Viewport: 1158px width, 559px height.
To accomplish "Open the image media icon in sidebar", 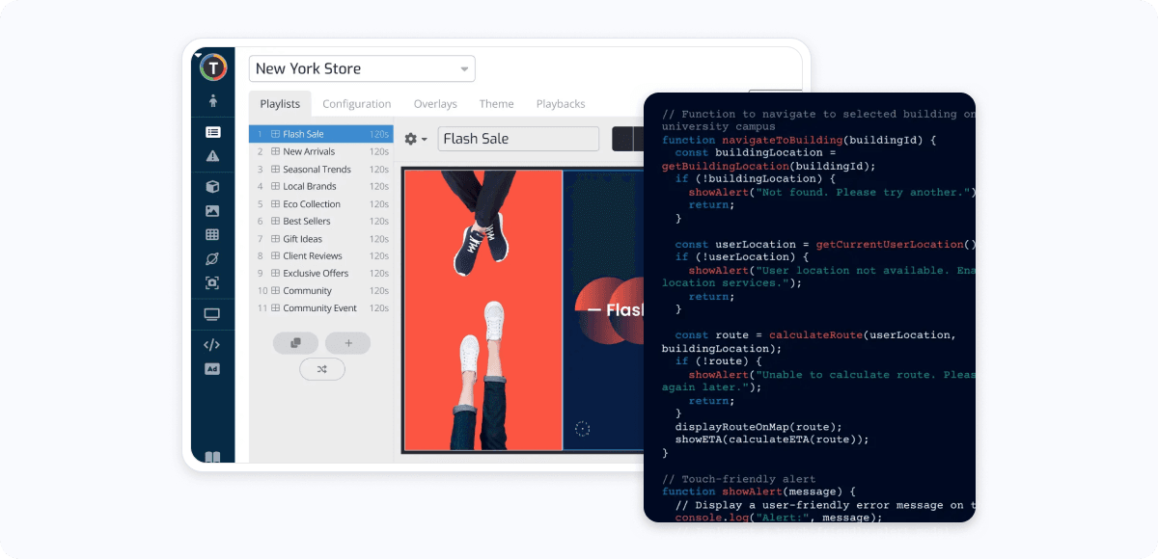I will coord(212,211).
